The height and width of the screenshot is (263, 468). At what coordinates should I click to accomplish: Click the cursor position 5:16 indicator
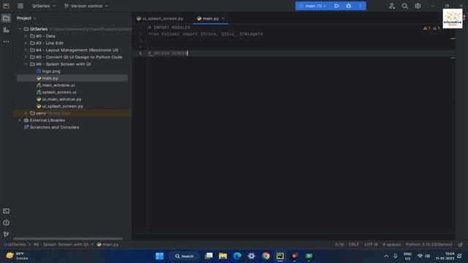(339, 244)
